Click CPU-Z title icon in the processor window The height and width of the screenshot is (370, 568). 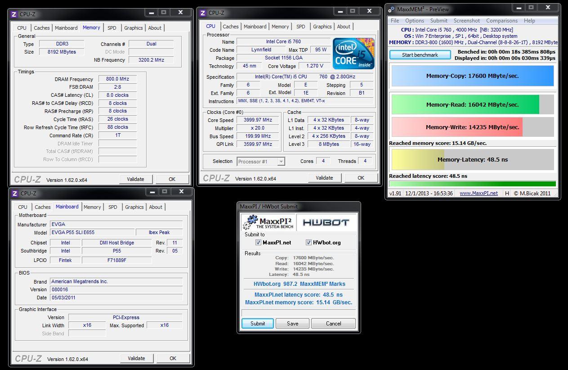pos(203,13)
